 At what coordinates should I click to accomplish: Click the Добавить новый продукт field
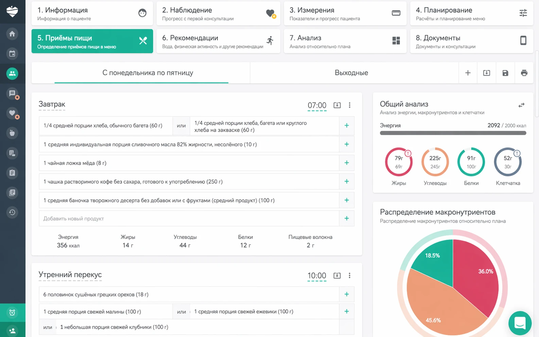point(189,218)
